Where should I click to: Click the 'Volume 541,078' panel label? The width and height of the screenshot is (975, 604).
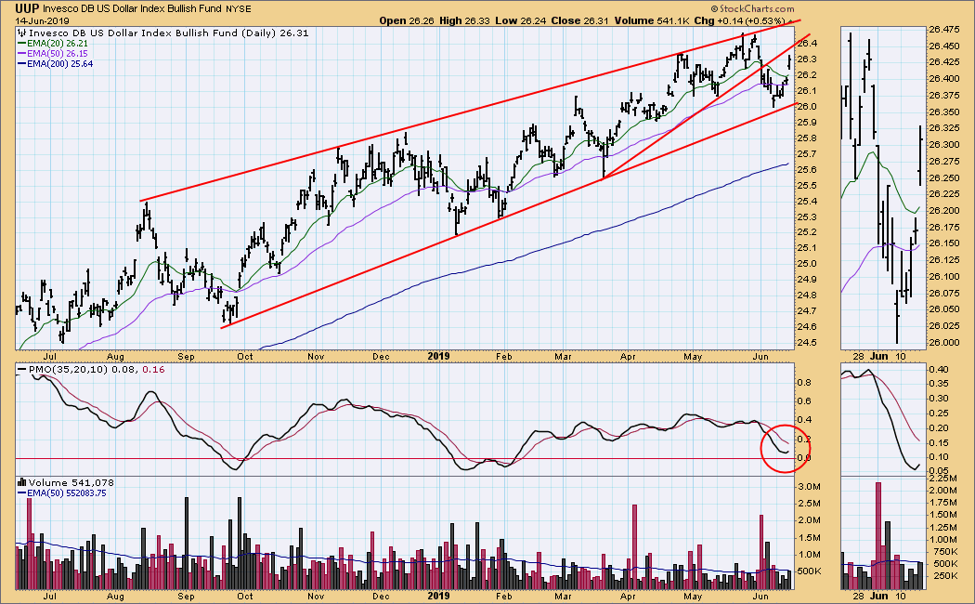click(x=71, y=482)
